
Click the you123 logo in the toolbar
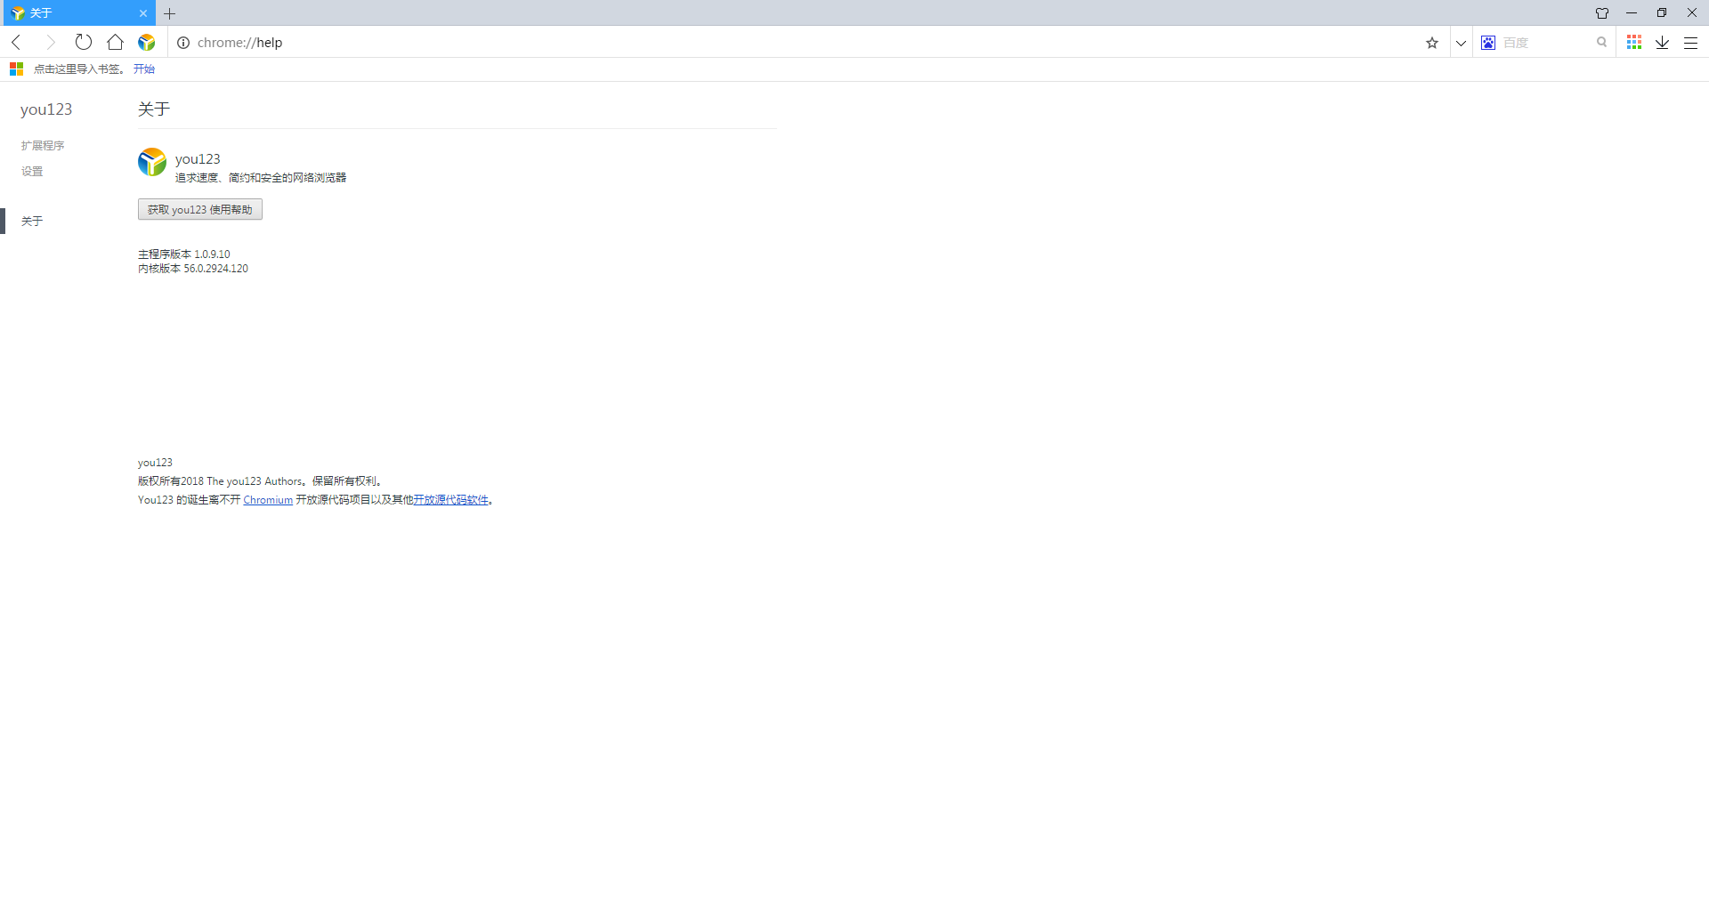(147, 42)
